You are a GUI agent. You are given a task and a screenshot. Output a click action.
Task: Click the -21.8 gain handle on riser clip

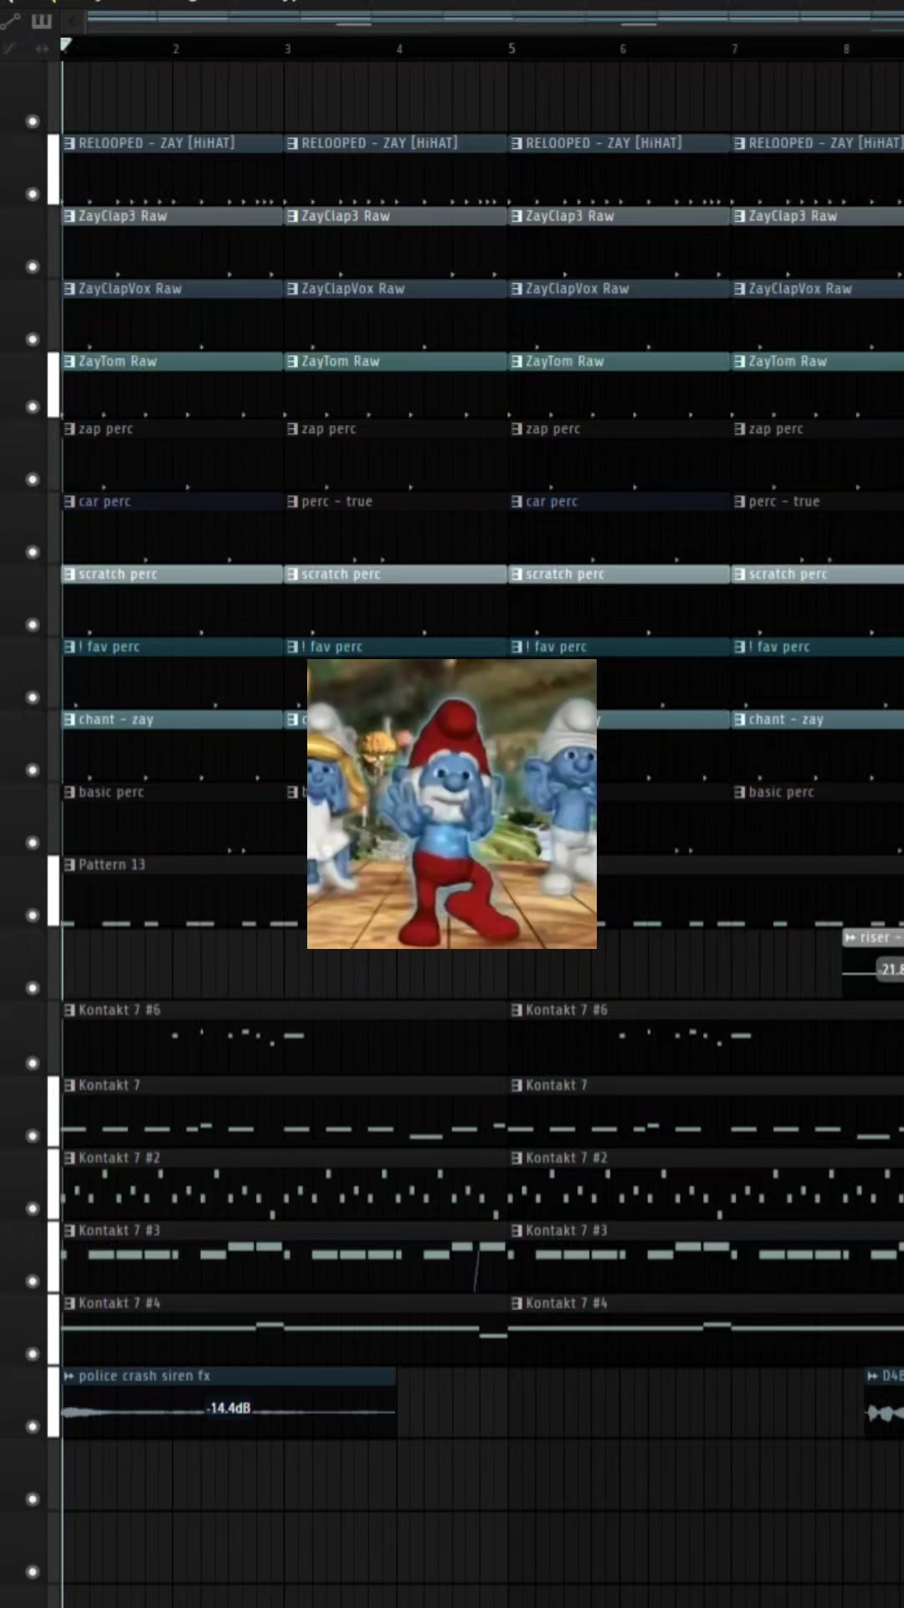pos(891,970)
